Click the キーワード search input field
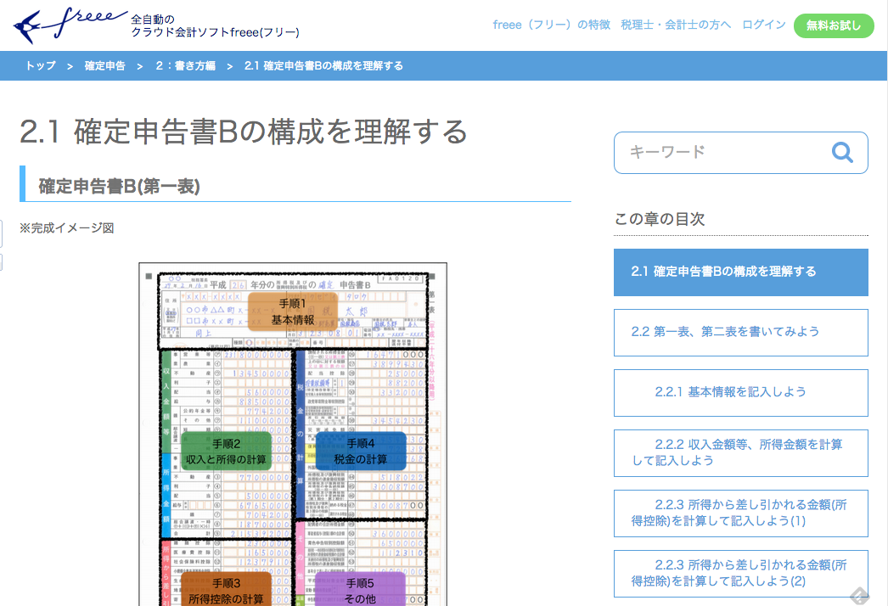This screenshot has width=888, height=606. pos(722,153)
